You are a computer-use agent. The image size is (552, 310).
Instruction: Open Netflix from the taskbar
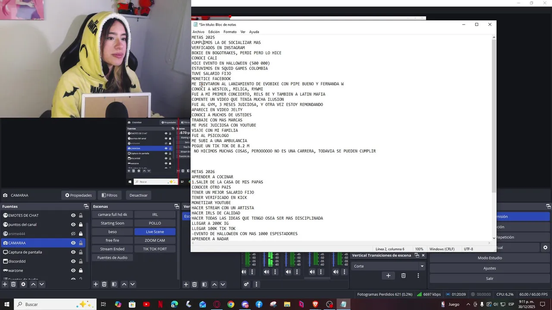(x=160, y=304)
